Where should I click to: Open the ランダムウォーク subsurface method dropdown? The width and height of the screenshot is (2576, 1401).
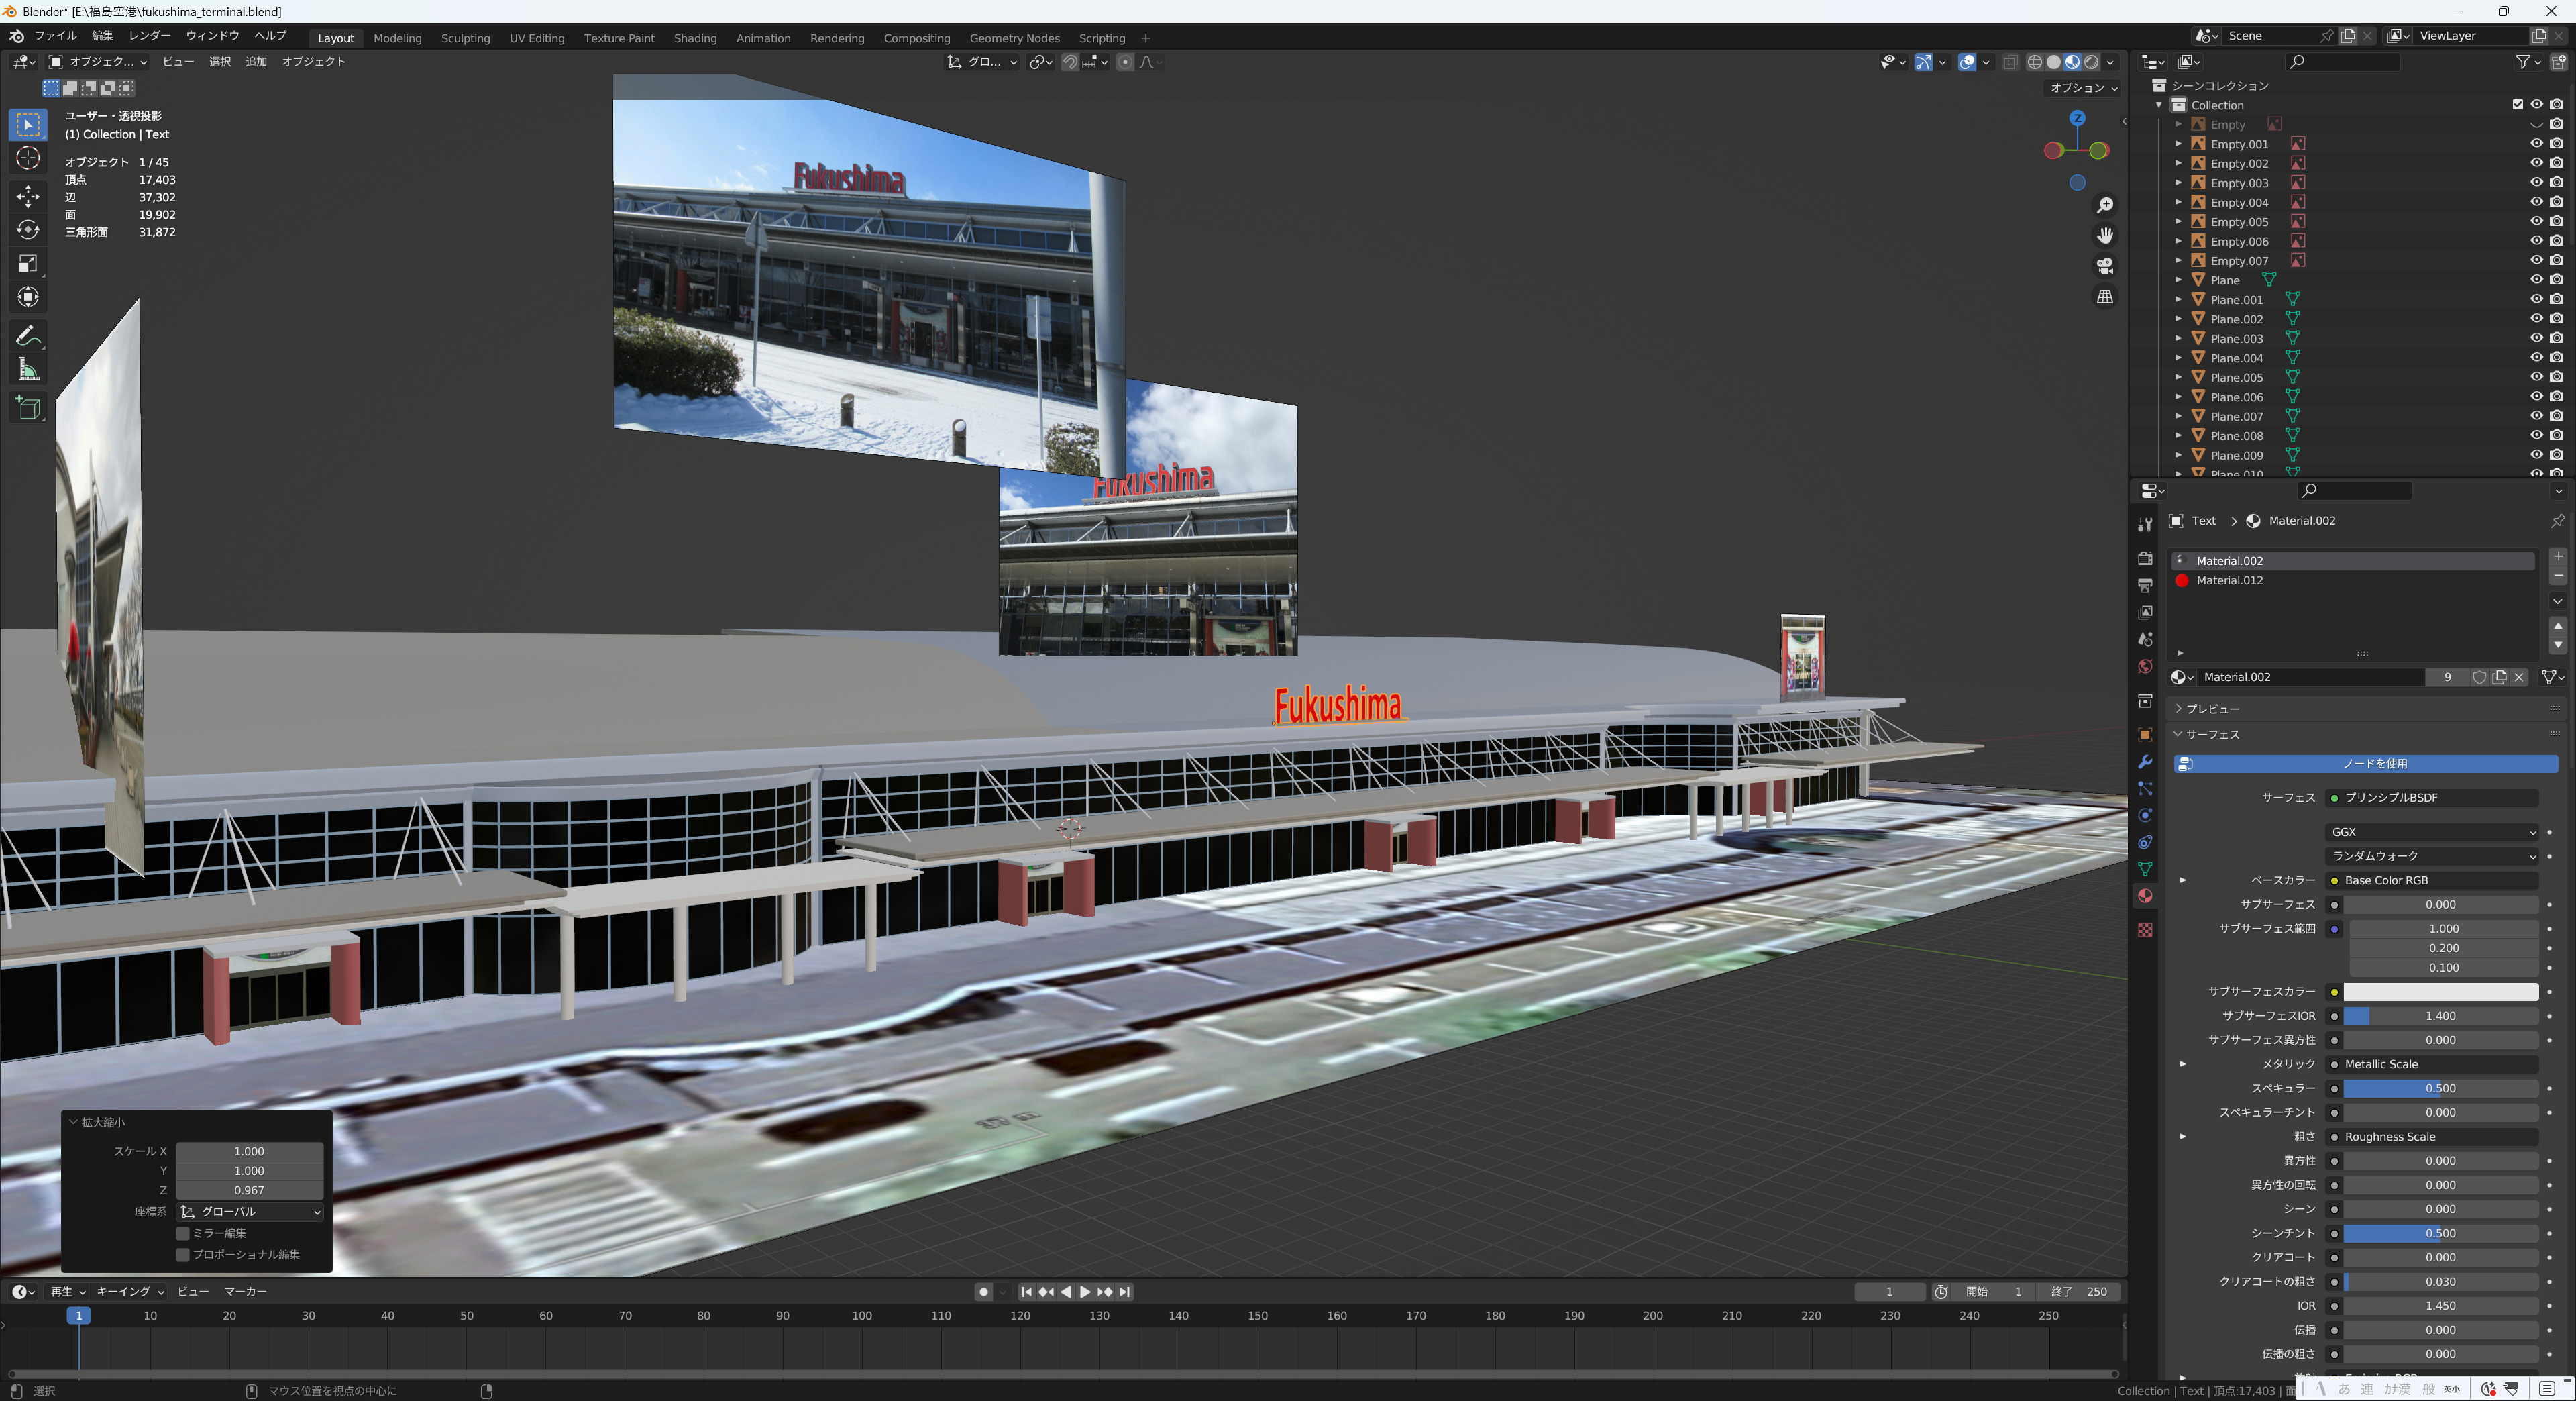[x=2431, y=856]
